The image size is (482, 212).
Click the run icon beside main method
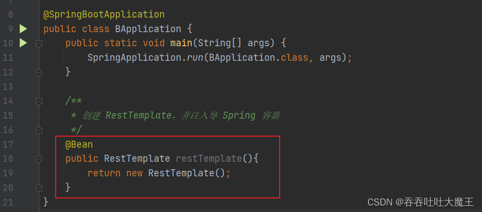(23, 43)
